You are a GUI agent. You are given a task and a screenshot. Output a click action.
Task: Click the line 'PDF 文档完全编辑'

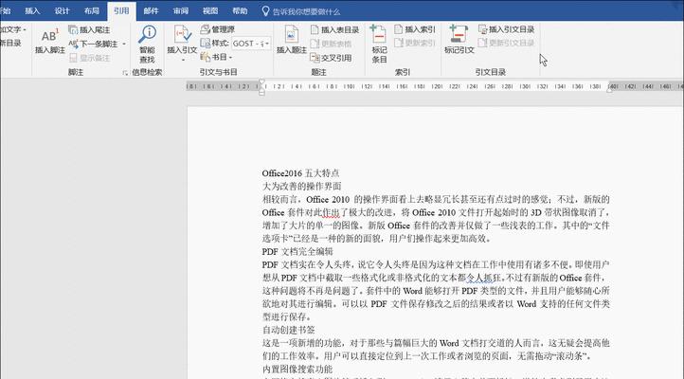point(297,252)
